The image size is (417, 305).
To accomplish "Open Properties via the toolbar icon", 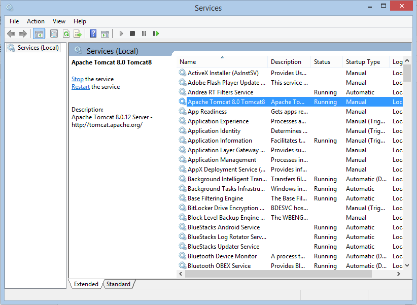I will 54,34.
